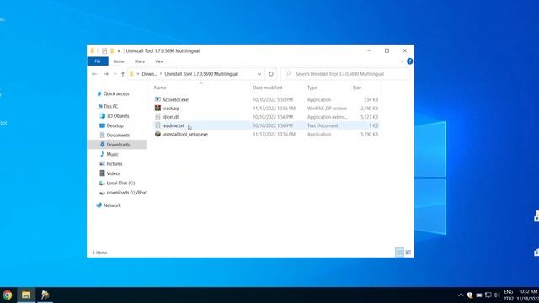Sort files by Name column

160,88
